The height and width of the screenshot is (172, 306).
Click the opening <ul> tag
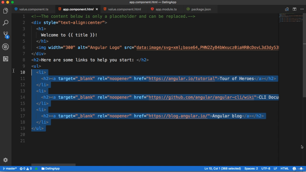pos(36,66)
